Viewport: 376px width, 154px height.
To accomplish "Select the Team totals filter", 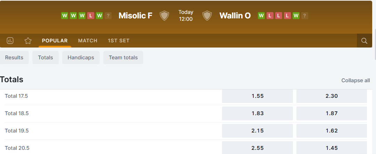I will pos(123,58).
